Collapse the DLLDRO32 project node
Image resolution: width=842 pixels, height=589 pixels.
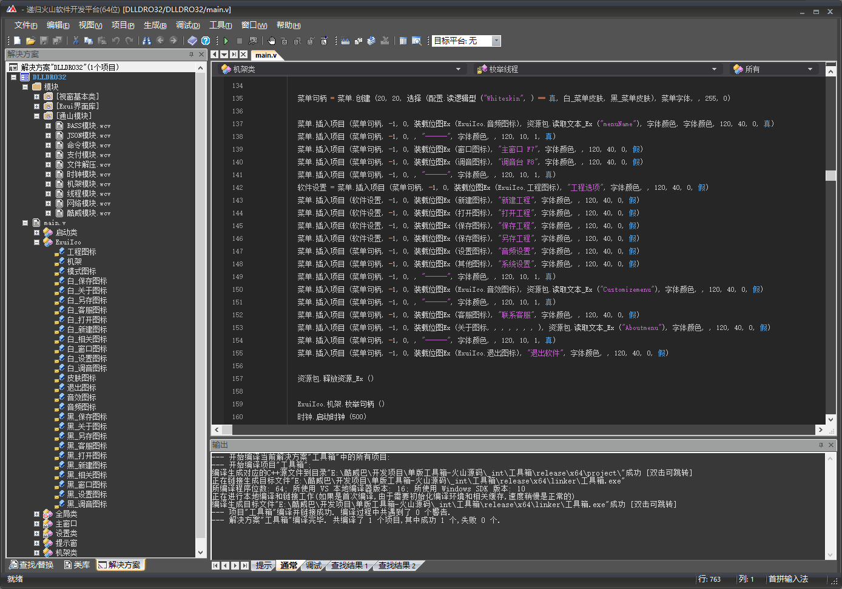[14, 77]
